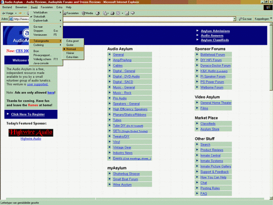Open the Mail button dropdown arrow
The height and width of the screenshot is (205, 273).
click(x=108, y=13)
